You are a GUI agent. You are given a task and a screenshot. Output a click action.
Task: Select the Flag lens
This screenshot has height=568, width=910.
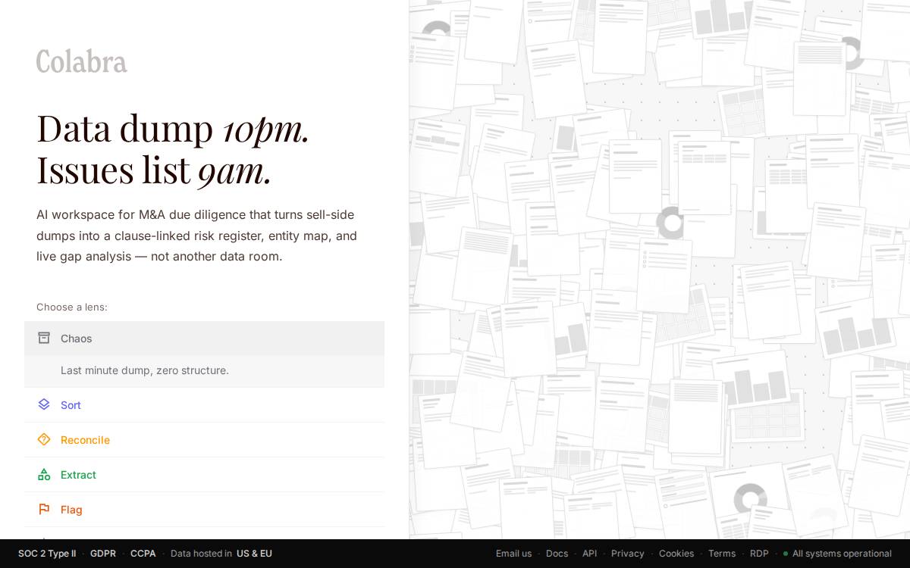[x=204, y=510]
